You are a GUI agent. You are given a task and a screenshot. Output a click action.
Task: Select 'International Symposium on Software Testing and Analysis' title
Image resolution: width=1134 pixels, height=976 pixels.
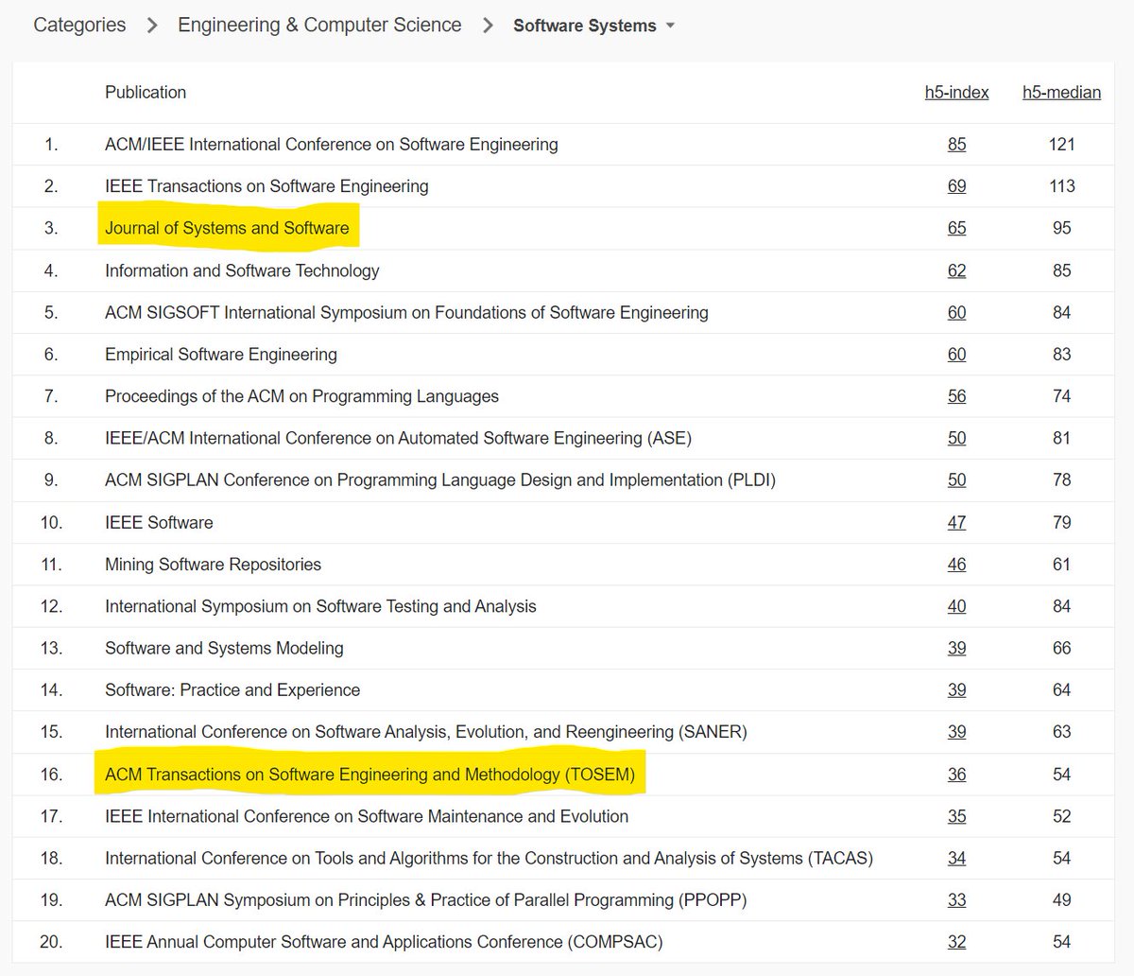[x=320, y=606]
